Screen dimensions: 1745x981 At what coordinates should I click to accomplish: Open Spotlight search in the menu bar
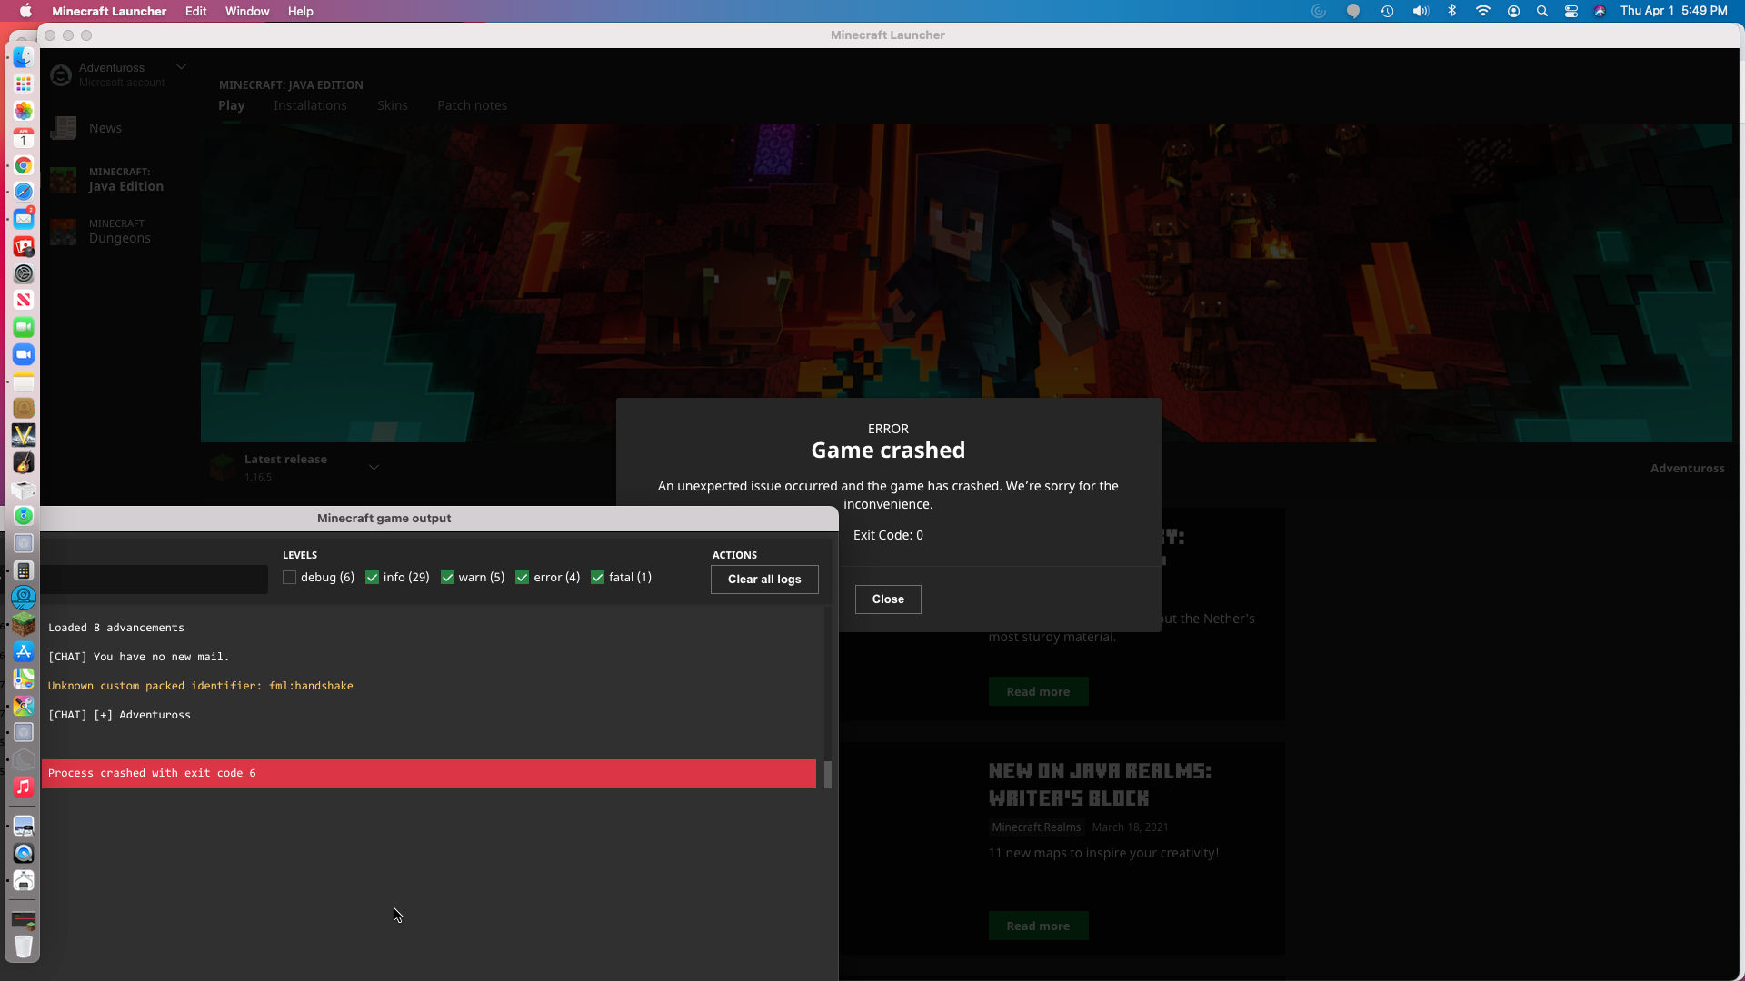point(1542,11)
